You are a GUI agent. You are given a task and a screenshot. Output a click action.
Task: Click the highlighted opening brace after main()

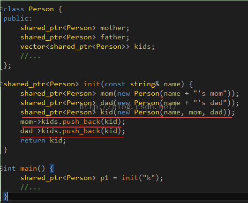[52, 168]
